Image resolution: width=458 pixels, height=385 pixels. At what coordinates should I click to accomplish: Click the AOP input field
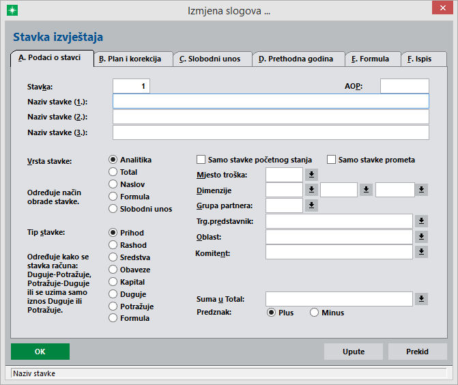tap(405, 86)
